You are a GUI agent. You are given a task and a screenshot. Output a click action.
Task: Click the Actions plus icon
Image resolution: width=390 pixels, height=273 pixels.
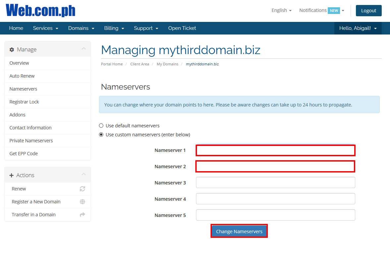12,175
